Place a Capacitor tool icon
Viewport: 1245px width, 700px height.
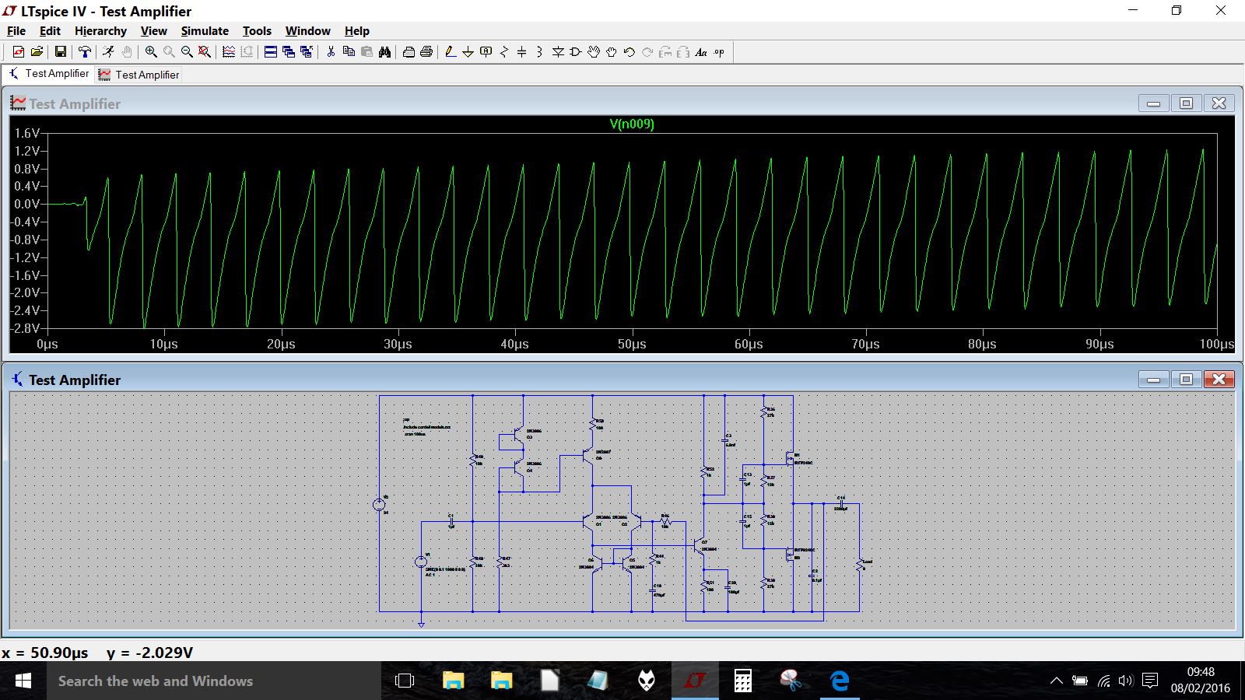pos(522,52)
